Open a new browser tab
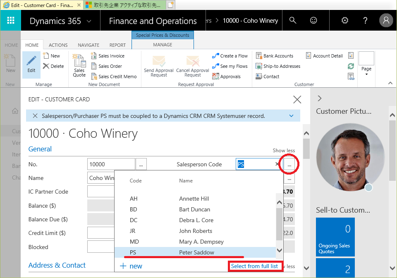Viewport: 397px width, 278px height. click(171, 5)
